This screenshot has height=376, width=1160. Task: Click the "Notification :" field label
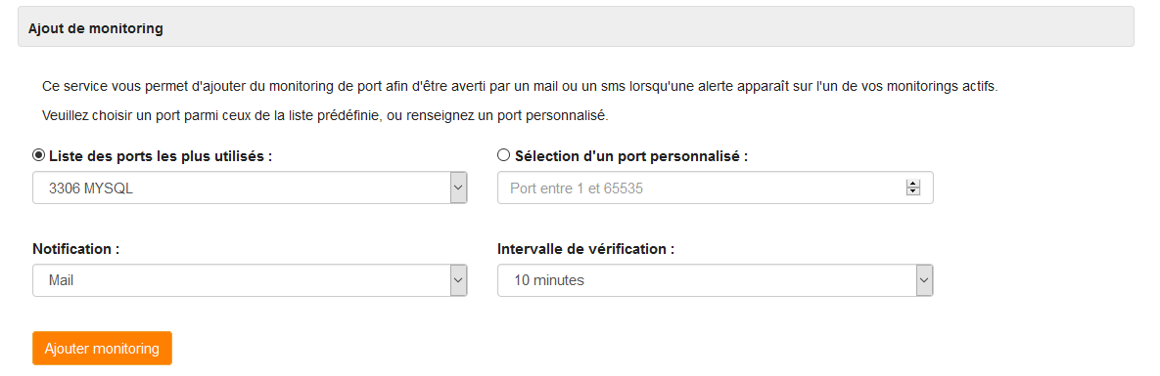(76, 249)
